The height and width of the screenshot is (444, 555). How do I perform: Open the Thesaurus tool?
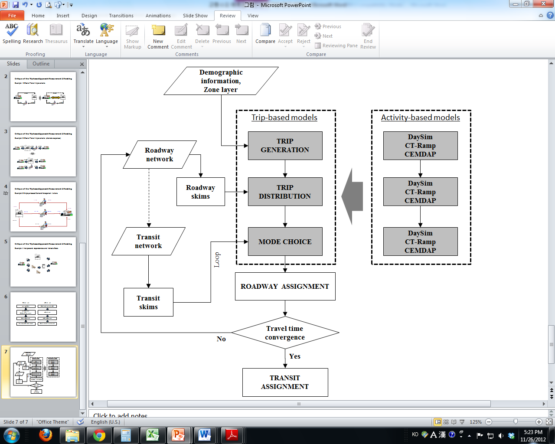(56, 34)
